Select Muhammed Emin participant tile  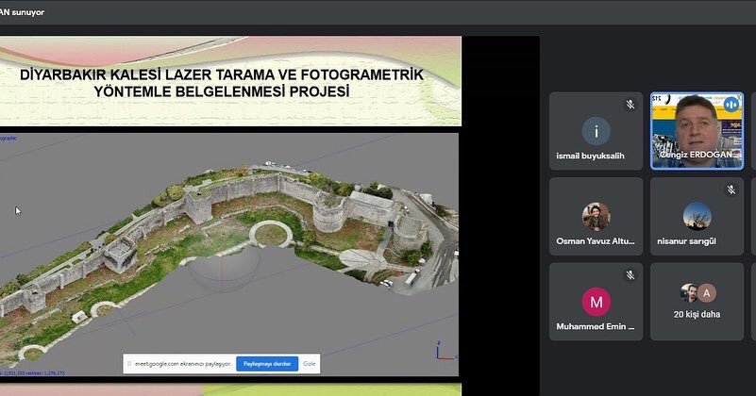pyautogui.click(x=596, y=302)
